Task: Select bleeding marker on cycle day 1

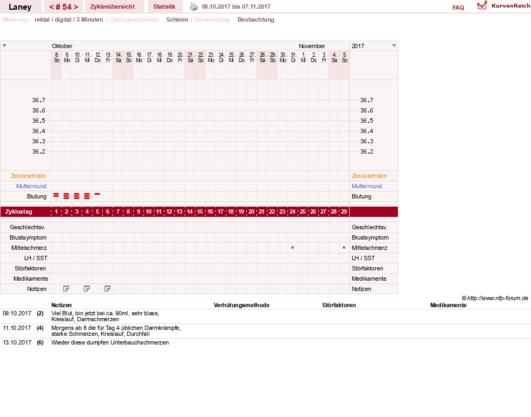Action: click(x=56, y=195)
